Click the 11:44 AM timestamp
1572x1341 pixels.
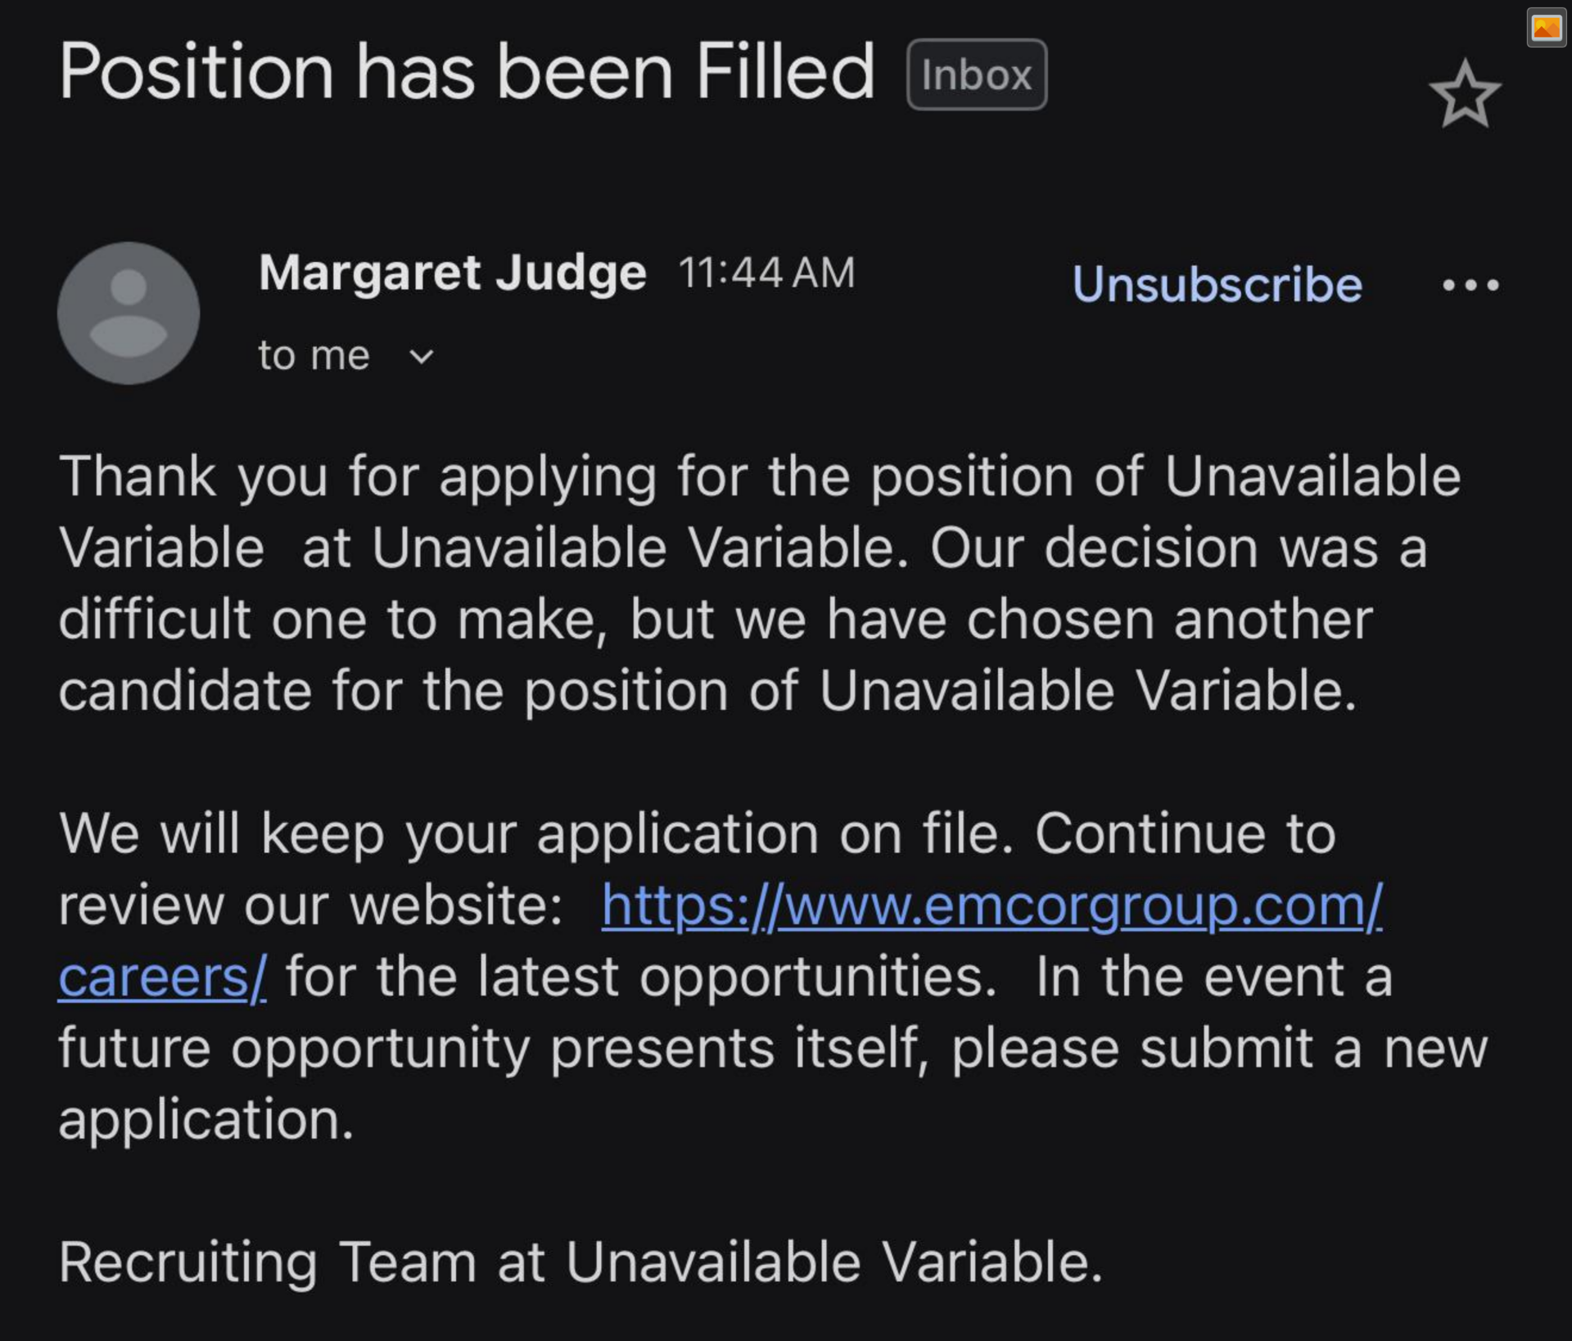pyautogui.click(x=766, y=273)
